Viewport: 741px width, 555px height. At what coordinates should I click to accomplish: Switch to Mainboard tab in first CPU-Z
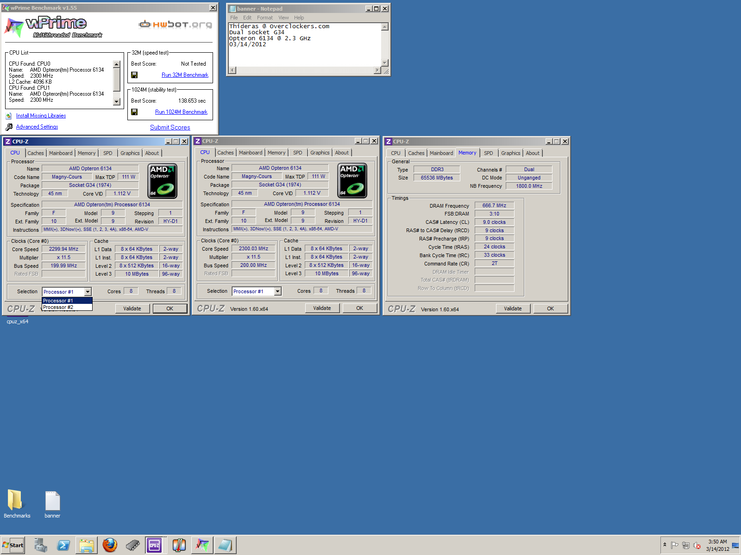pos(61,153)
